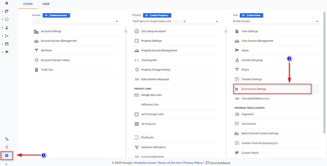Expand Audience section arrow in sidebar
327x166 pixels.
point(3,28)
